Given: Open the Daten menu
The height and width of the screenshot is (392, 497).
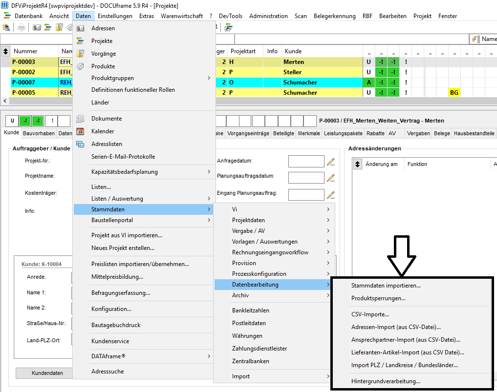Looking at the screenshot, I should (x=83, y=16).
